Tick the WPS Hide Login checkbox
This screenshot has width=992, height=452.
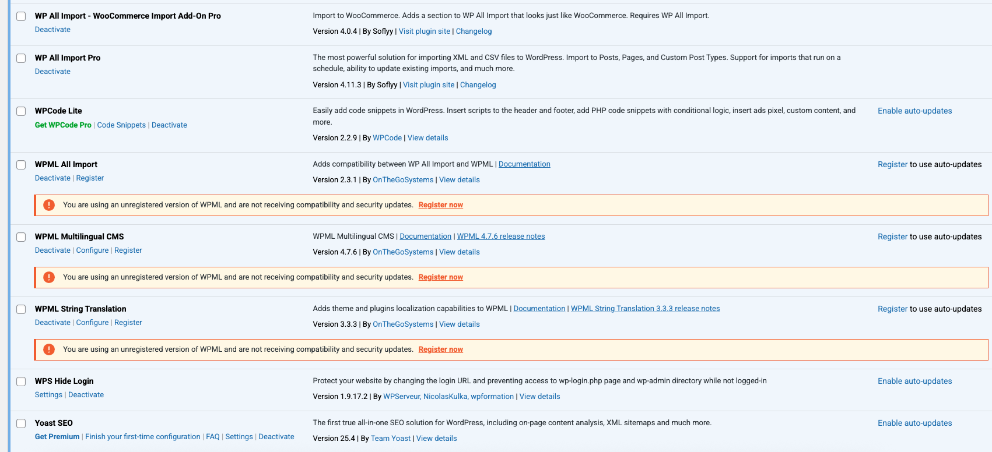(21, 382)
